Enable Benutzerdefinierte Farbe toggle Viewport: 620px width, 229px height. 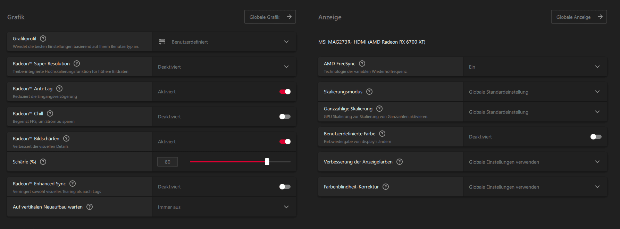point(596,137)
